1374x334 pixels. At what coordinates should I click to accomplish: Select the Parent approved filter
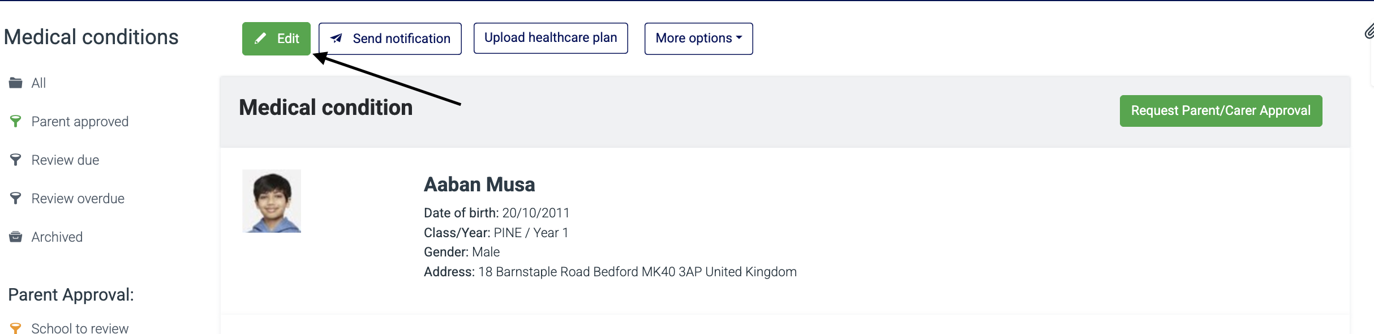[80, 122]
